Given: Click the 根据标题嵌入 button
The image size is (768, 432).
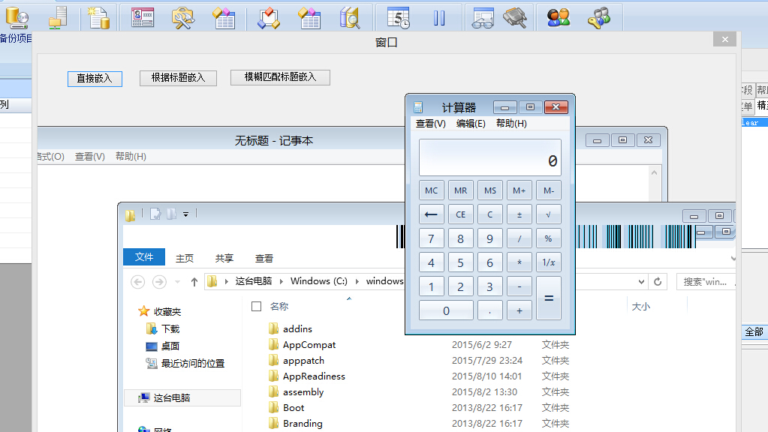Looking at the screenshot, I should [178, 78].
